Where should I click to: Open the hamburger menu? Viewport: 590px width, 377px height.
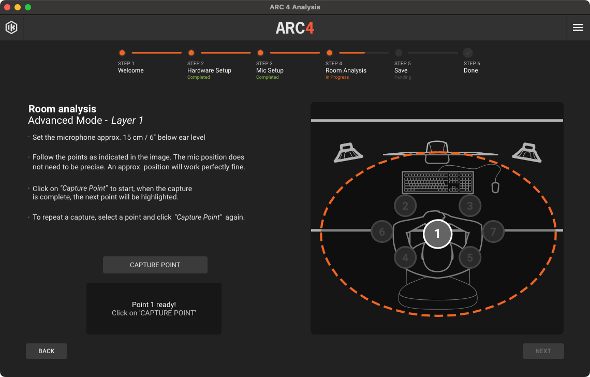(x=578, y=27)
